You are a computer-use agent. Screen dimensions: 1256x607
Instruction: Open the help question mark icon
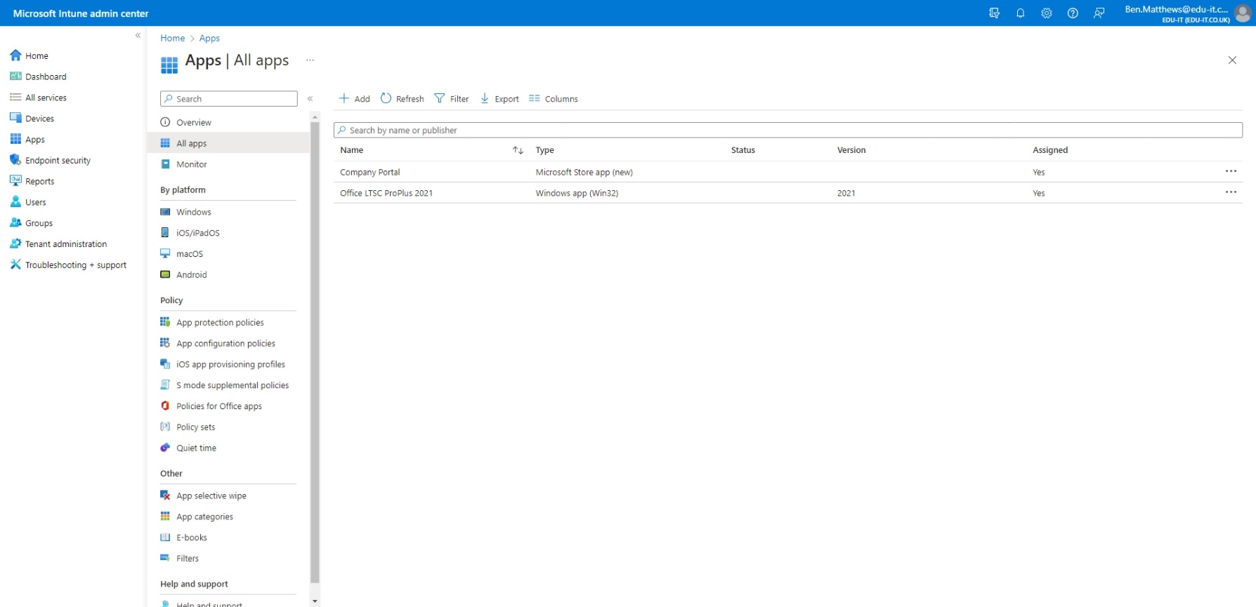tap(1073, 13)
